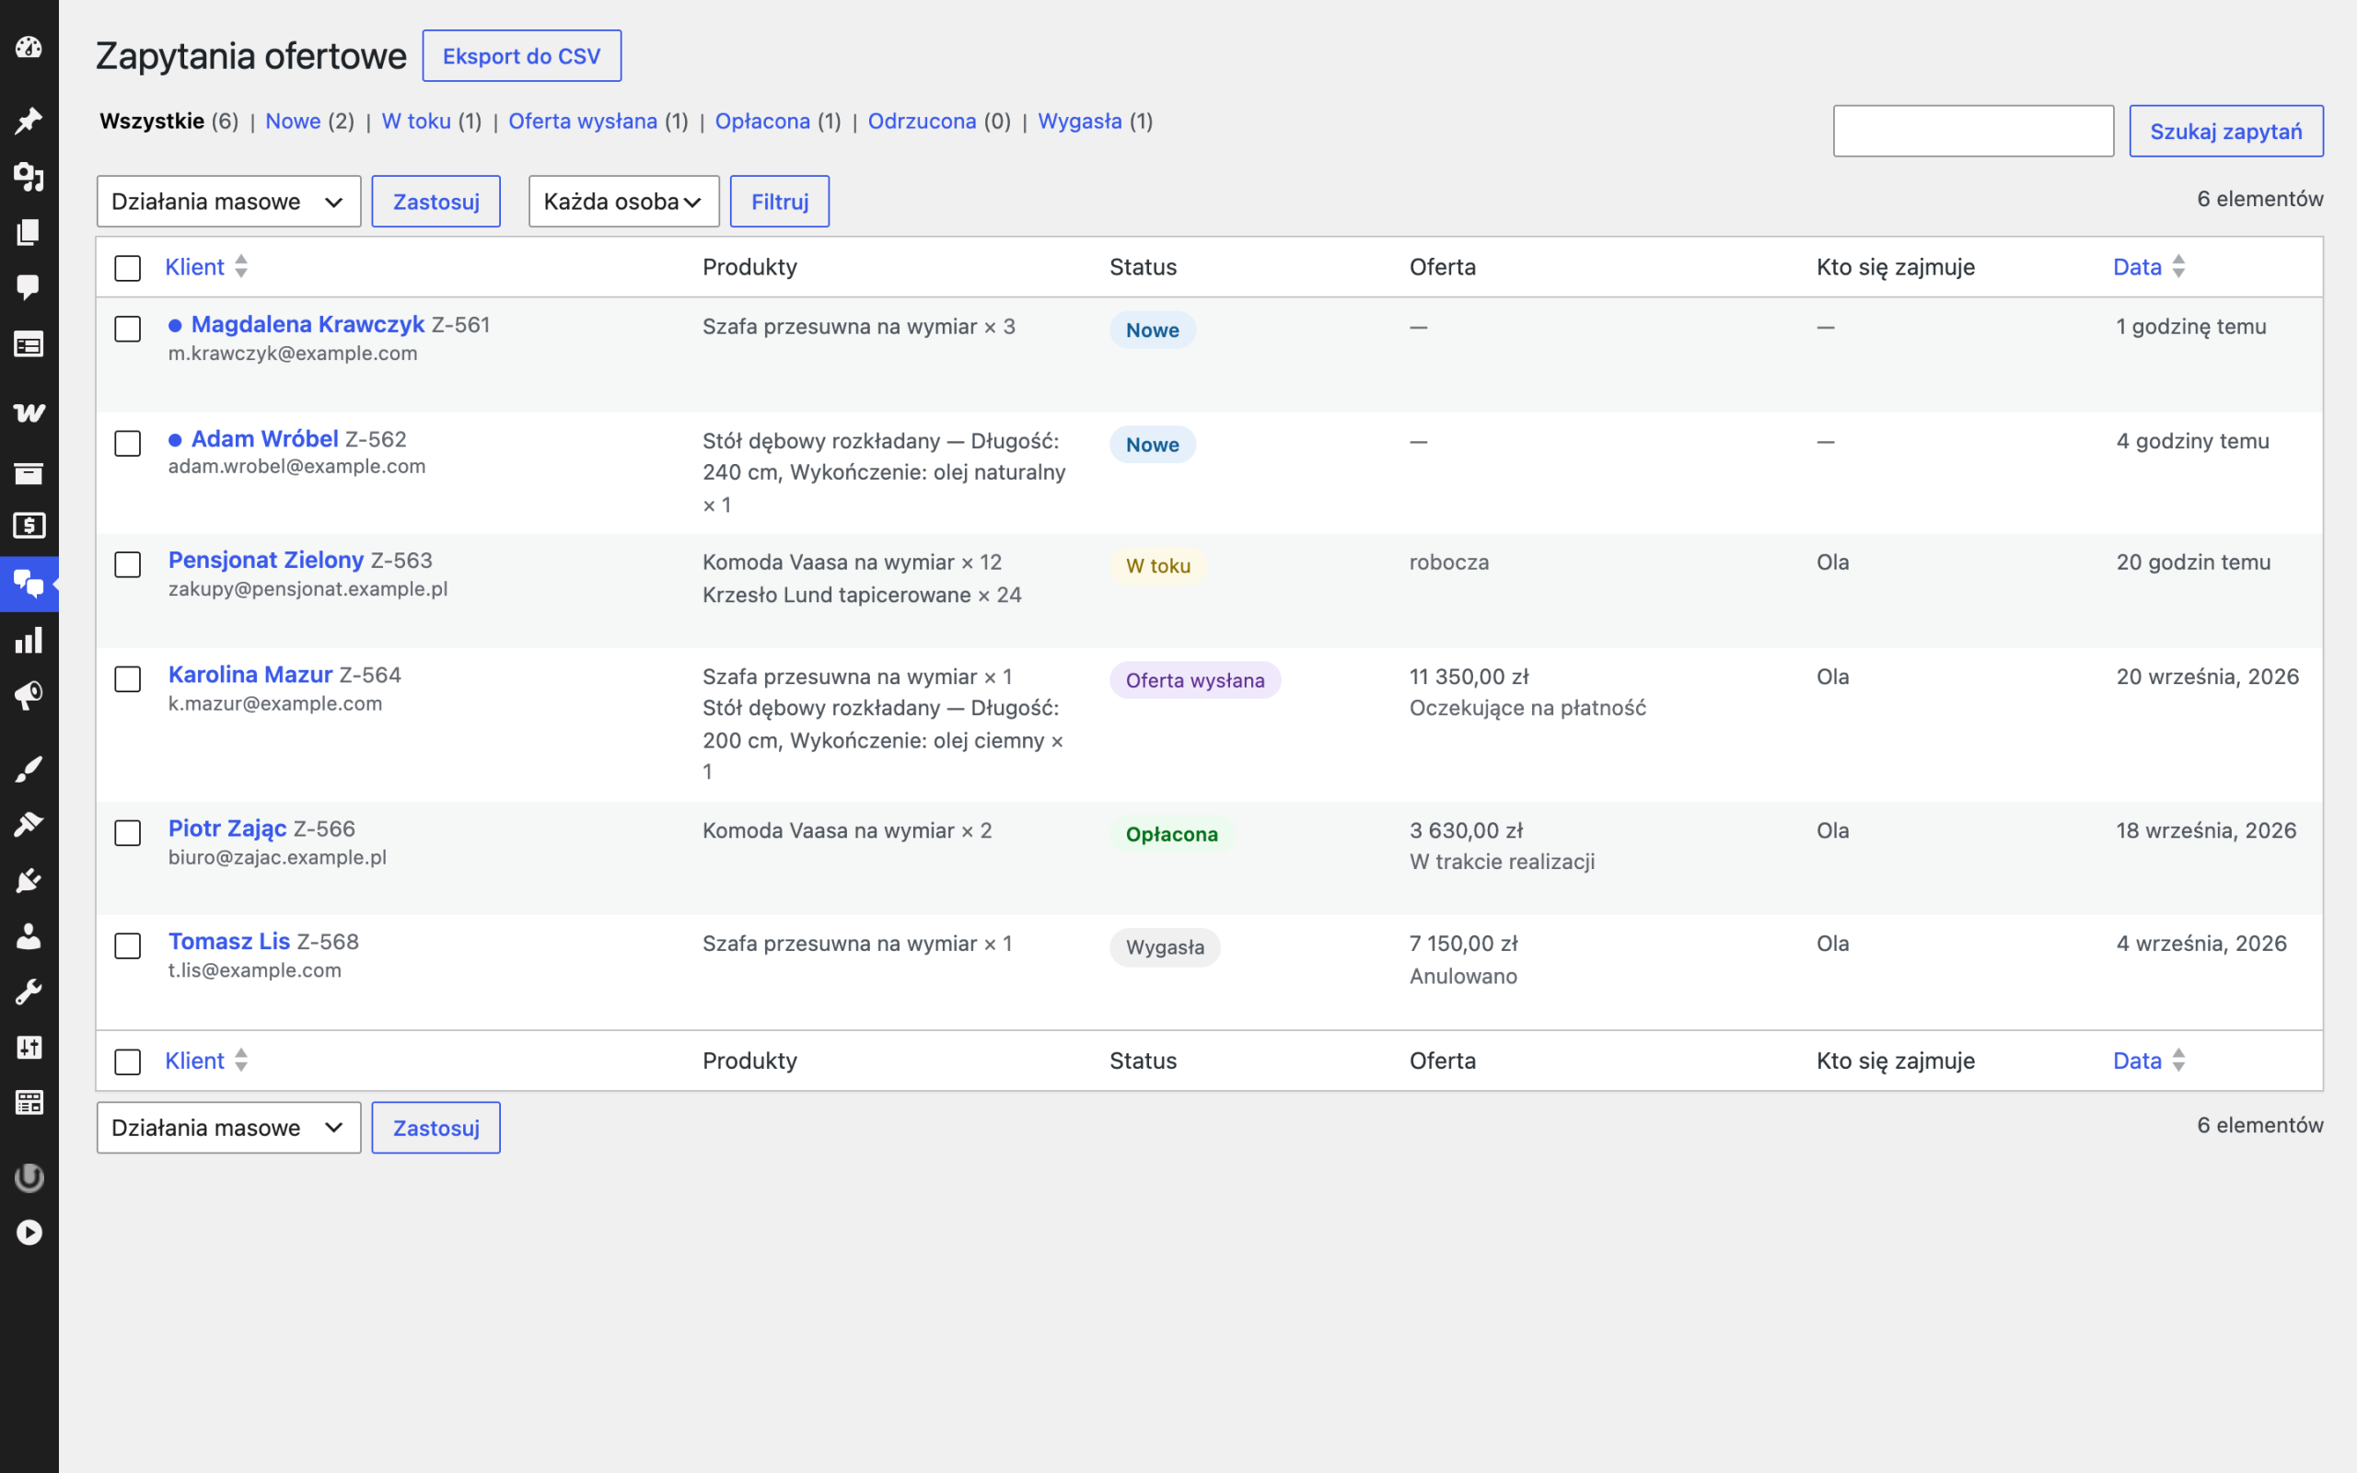This screenshot has width=2357, height=1473.
Task: Check the box for Magdalena Krawczyk row
Action: coord(128,329)
